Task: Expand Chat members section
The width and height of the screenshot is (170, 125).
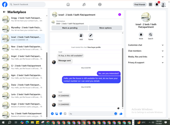Action: [x=146, y=51]
